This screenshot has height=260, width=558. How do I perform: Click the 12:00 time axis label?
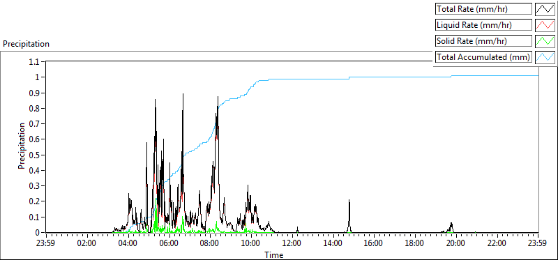[292, 244]
